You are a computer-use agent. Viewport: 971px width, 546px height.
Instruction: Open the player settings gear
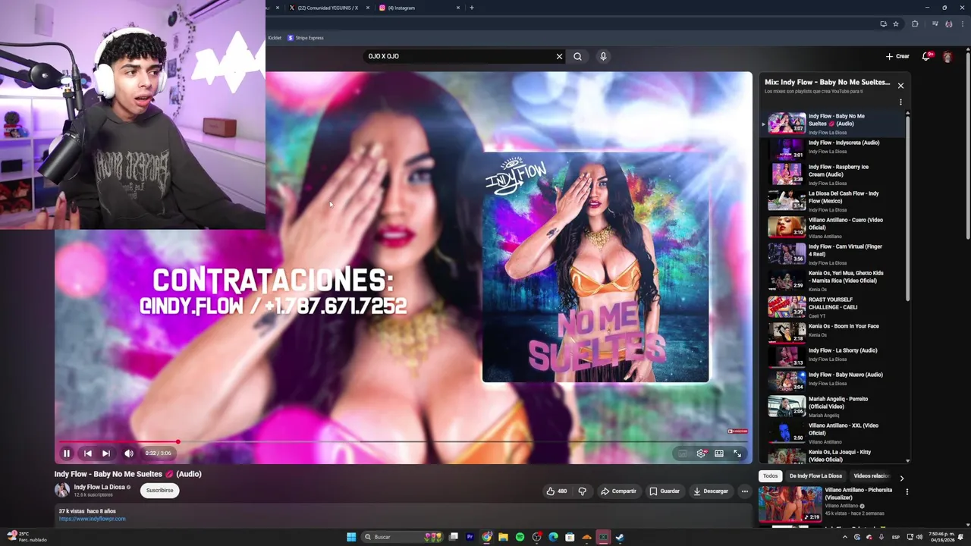pyautogui.click(x=701, y=453)
